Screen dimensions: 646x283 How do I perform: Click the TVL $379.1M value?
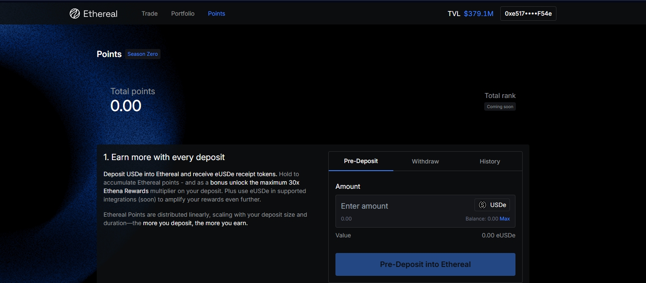(478, 14)
